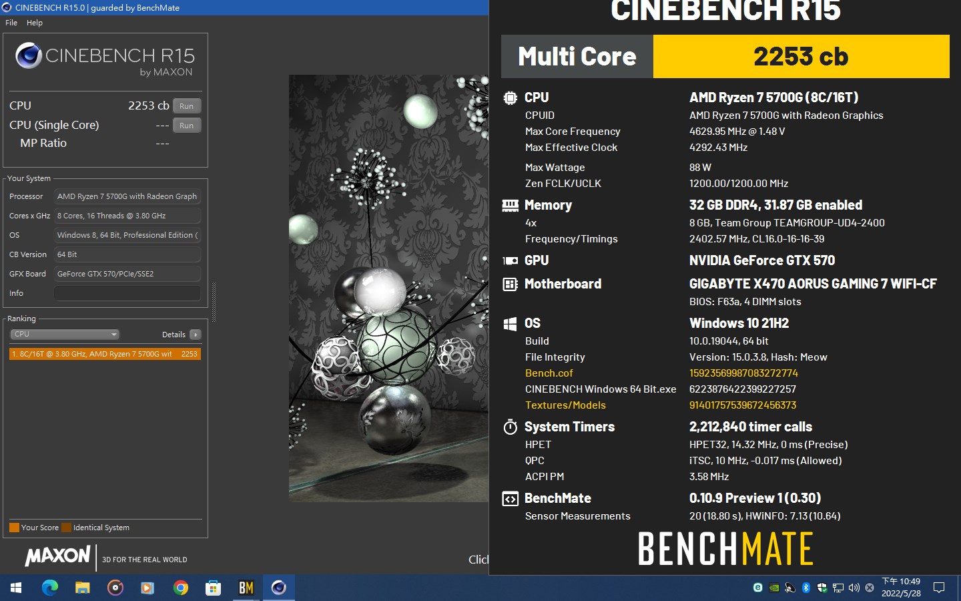Click the yellow 2253 cb score banner
This screenshot has height=601, width=961.
[x=801, y=57]
